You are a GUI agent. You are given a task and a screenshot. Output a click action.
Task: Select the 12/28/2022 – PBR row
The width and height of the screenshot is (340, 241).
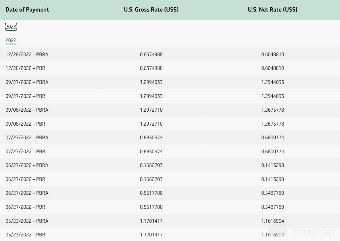tap(170, 68)
